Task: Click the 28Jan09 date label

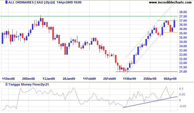Action: pyautogui.click(x=69, y=79)
